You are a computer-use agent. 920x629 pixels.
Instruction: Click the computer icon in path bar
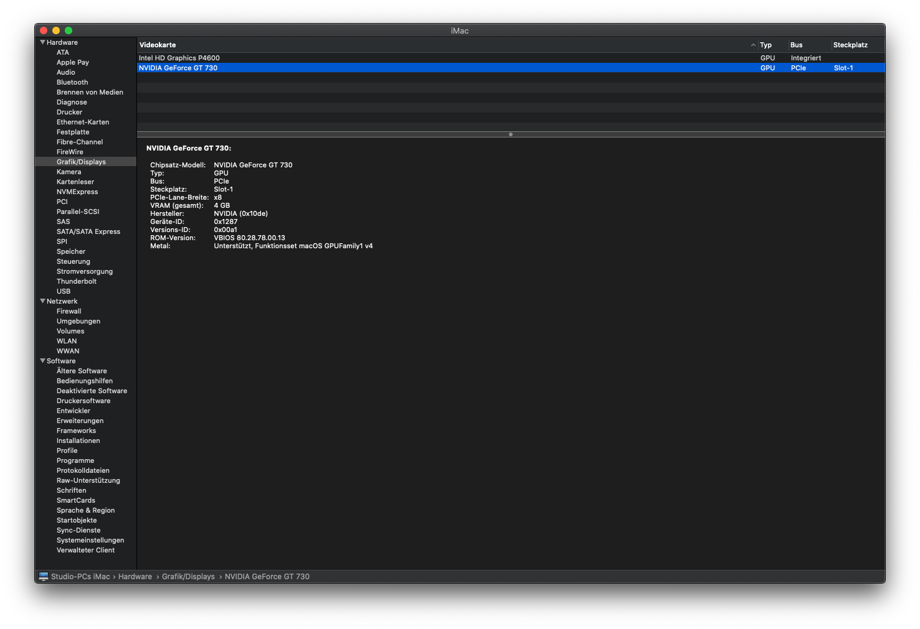point(44,577)
